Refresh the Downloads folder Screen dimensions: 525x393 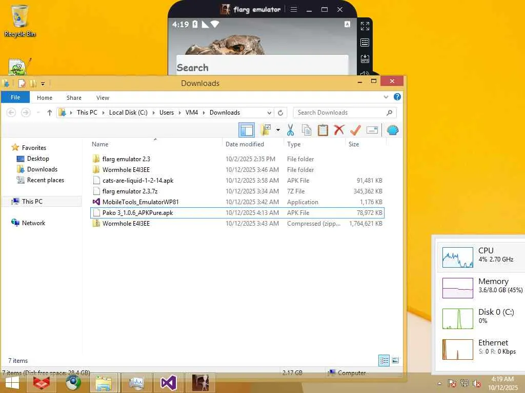point(280,113)
